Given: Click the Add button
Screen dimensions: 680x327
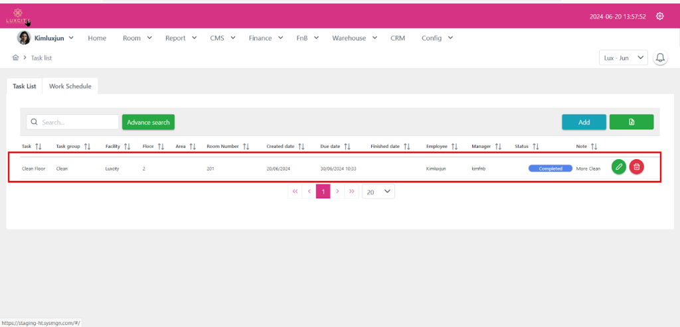Looking at the screenshot, I should [584, 122].
